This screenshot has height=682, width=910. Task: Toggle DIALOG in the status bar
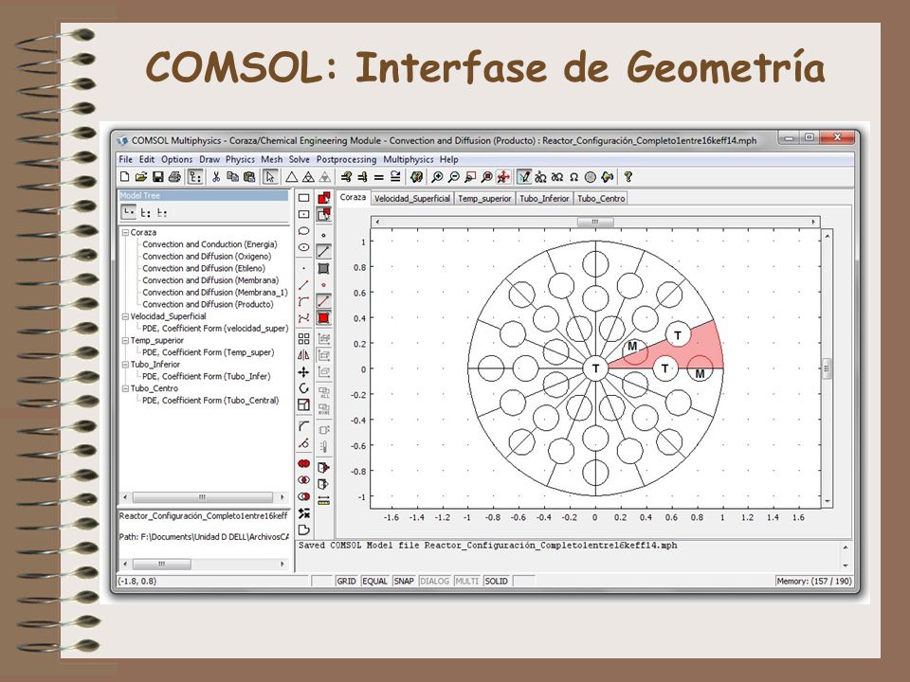(434, 581)
